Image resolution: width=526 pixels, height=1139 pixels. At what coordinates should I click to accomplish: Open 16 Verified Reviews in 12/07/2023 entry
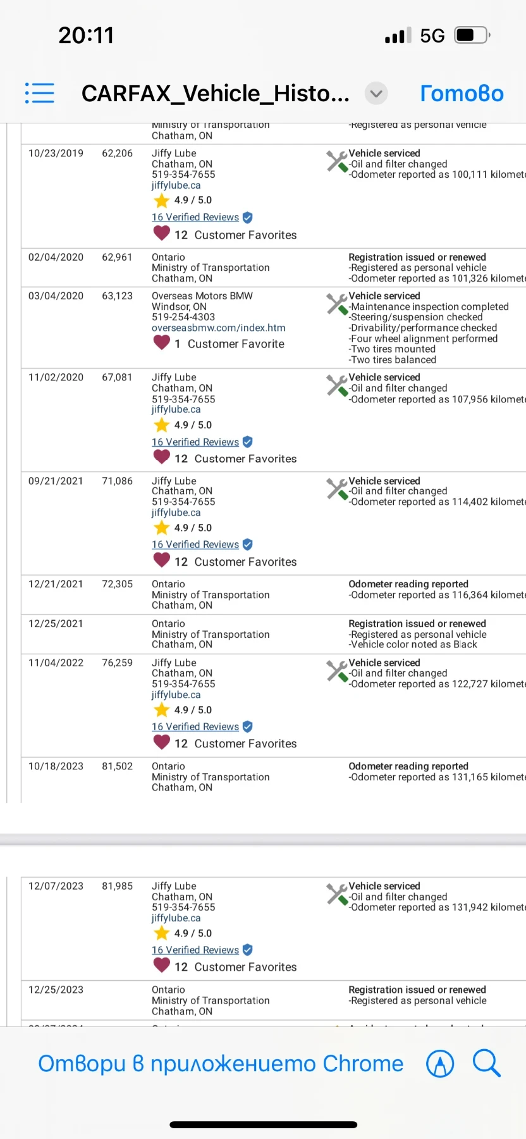[x=195, y=950]
